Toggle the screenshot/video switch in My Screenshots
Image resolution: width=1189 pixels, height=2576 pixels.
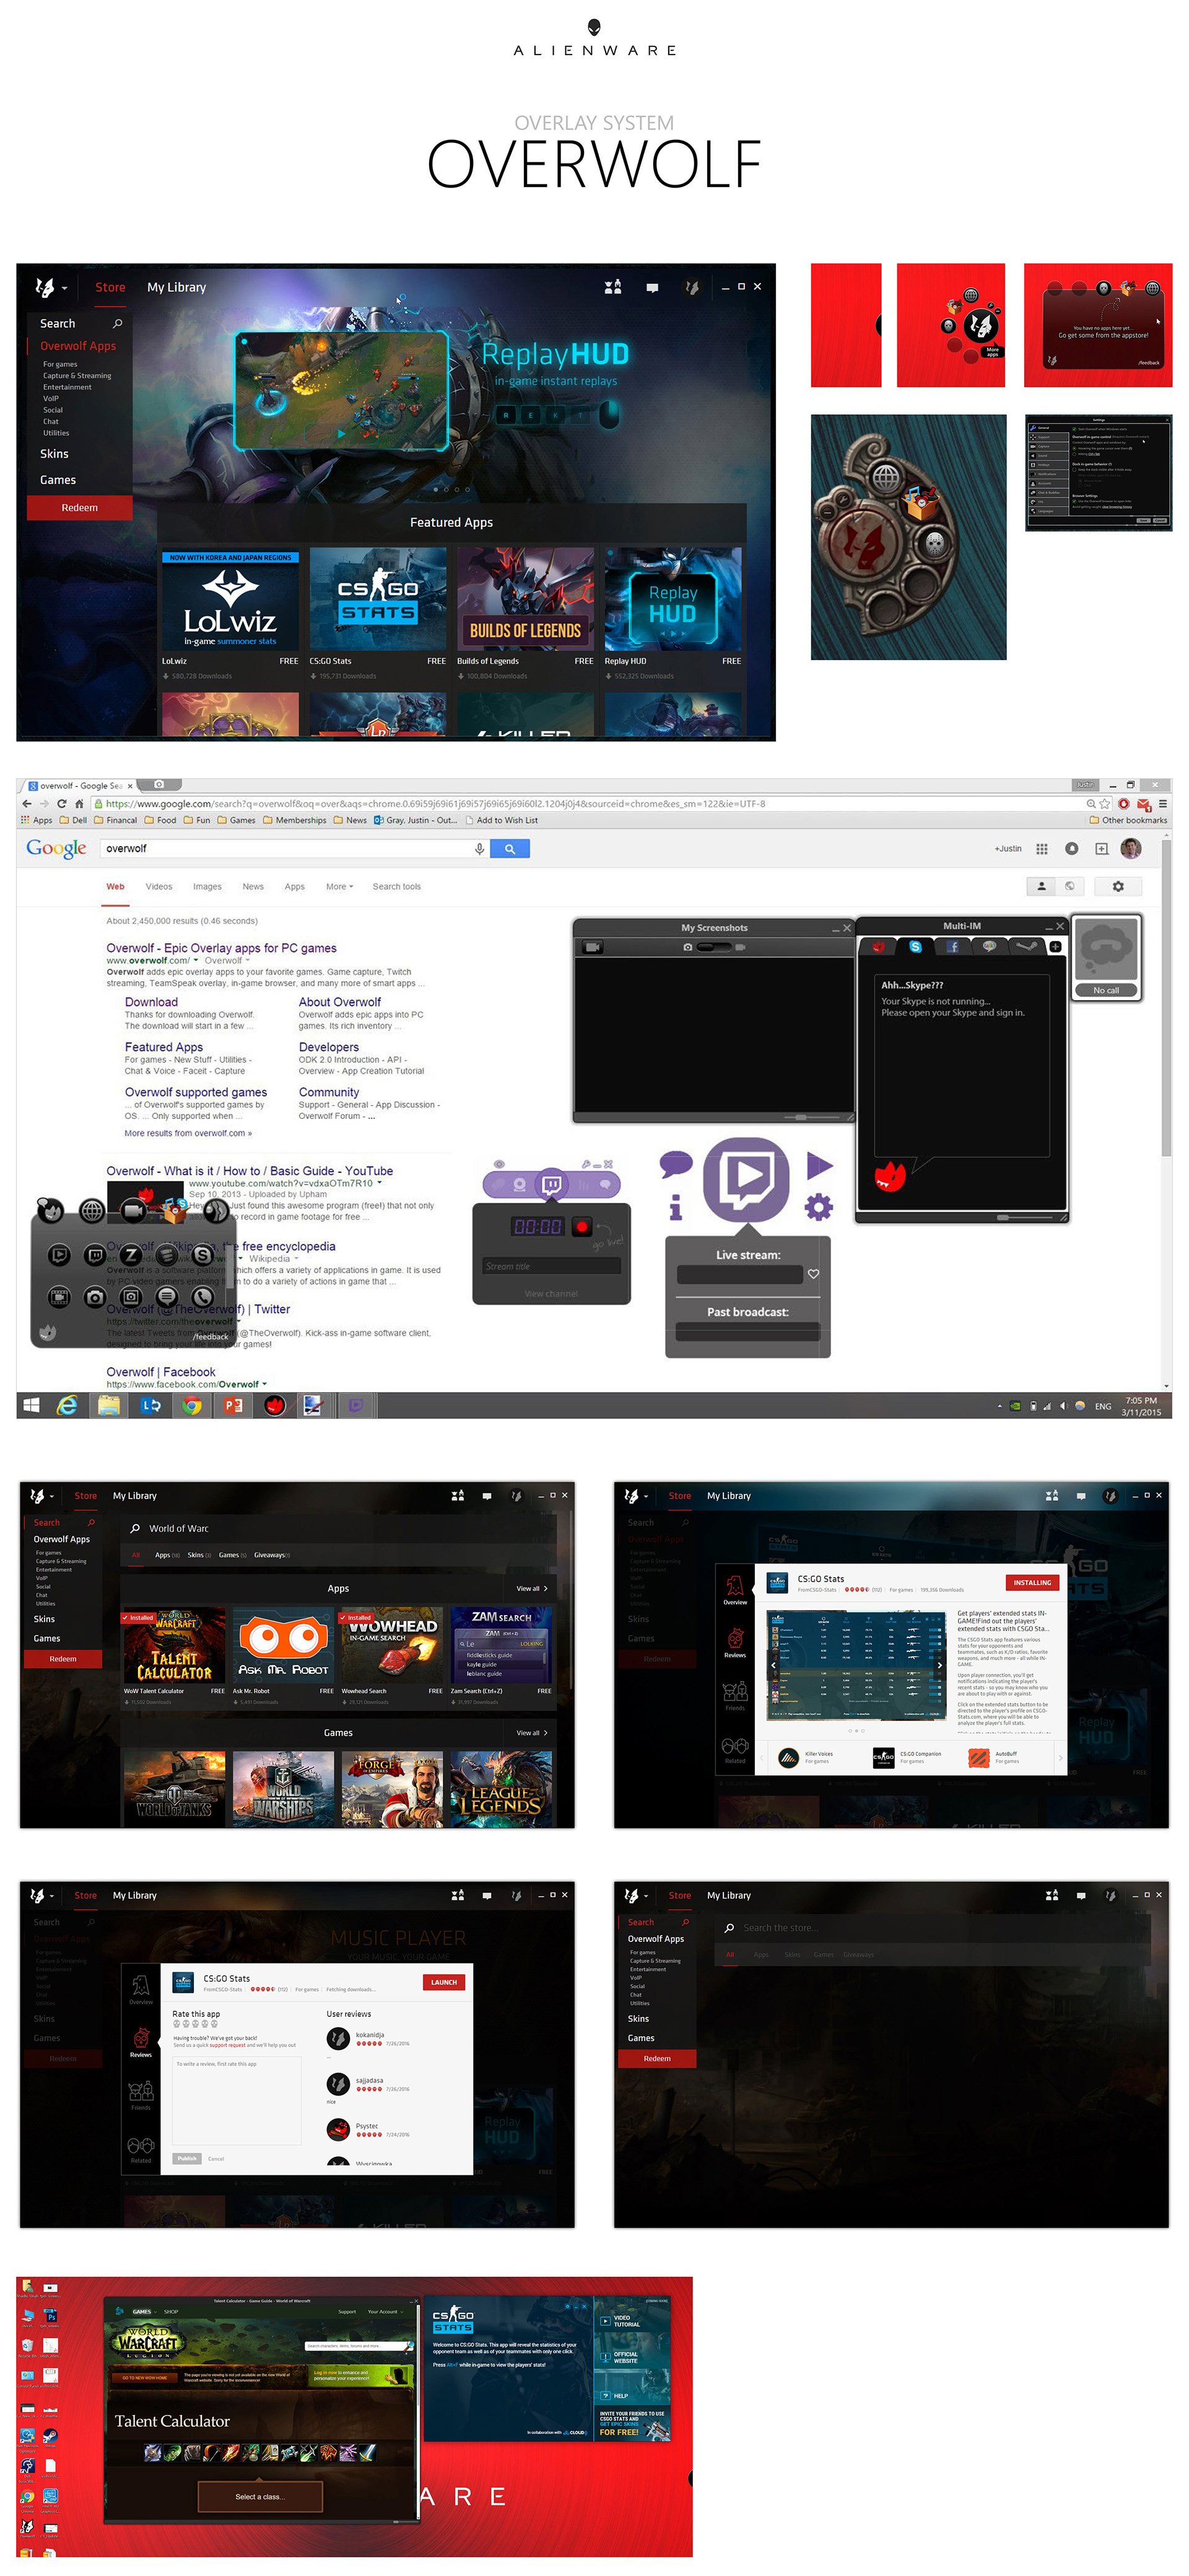coord(714,947)
